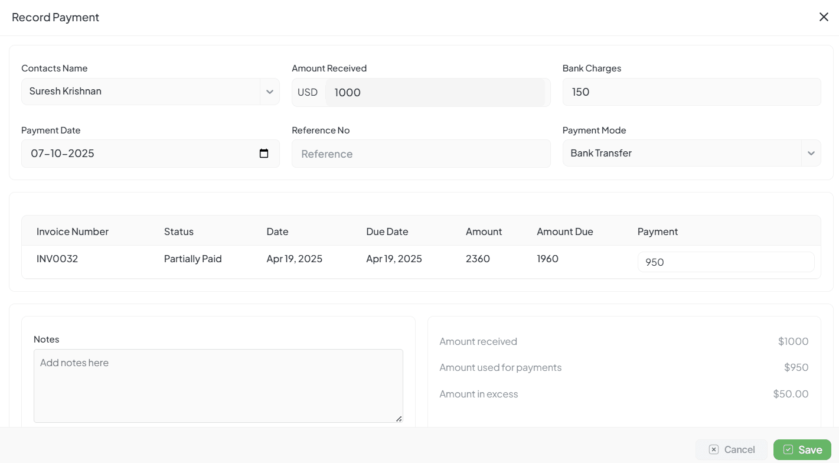839x463 pixels.
Task: Click the Reference No input
Action: tap(420, 154)
